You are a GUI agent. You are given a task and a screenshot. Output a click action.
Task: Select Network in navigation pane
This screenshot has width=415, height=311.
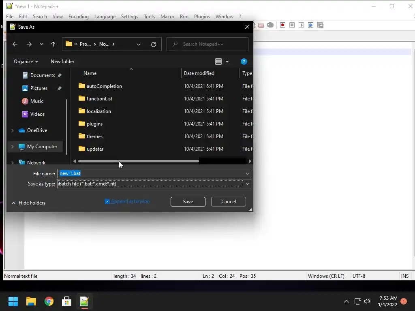[x=36, y=162]
